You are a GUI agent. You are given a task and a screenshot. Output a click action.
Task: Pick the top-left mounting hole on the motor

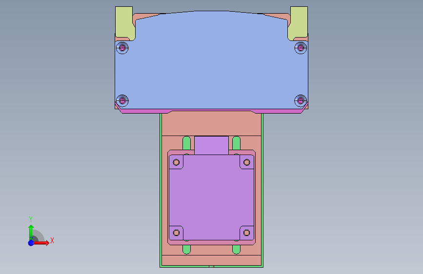176,162
